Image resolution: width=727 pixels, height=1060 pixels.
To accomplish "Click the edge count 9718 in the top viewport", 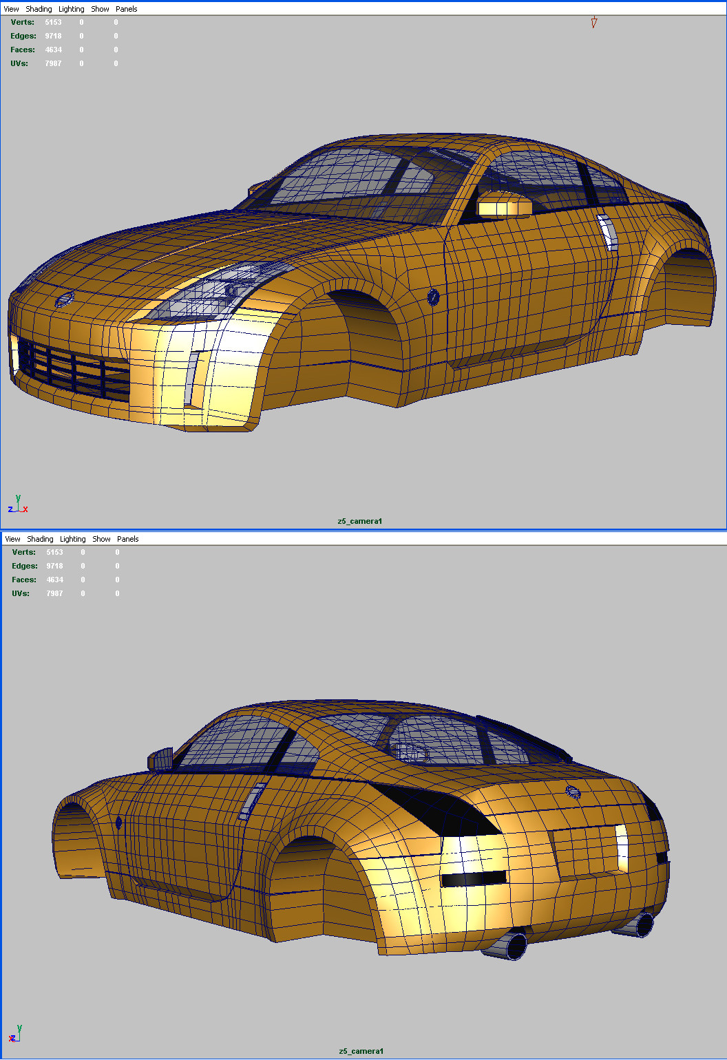I will (x=53, y=36).
